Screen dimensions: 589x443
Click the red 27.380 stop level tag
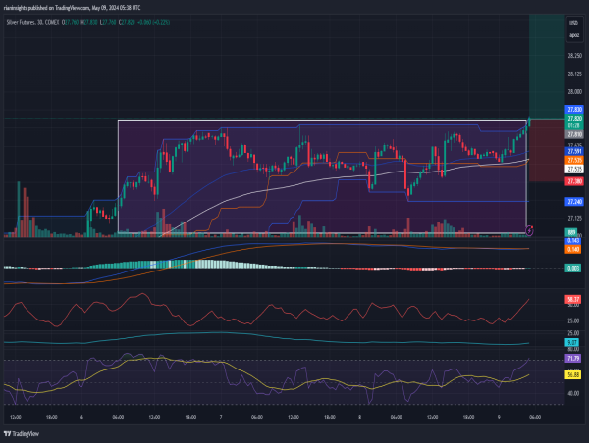(x=574, y=181)
